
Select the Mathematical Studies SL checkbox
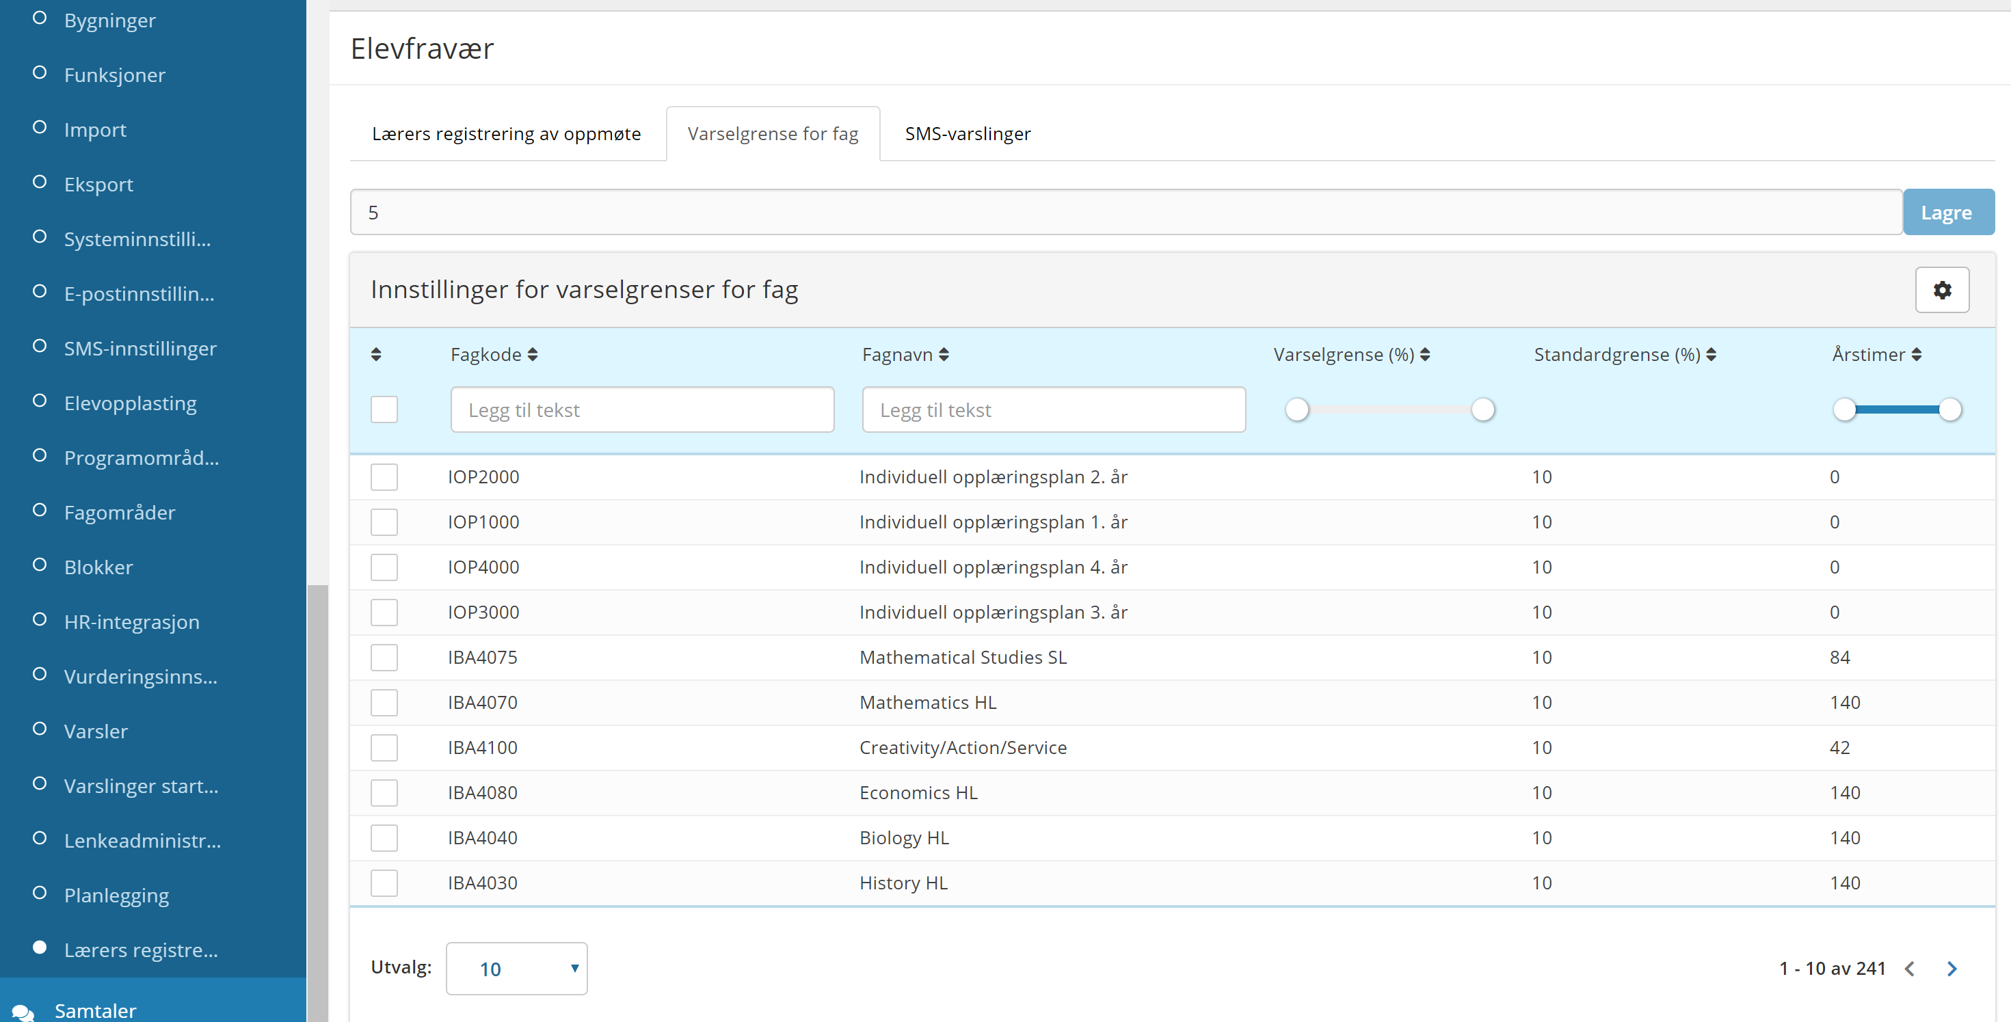(384, 658)
